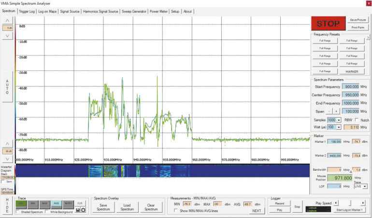
Task: Open the Trace LIVE dropdown
Action: tap(365, 186)
